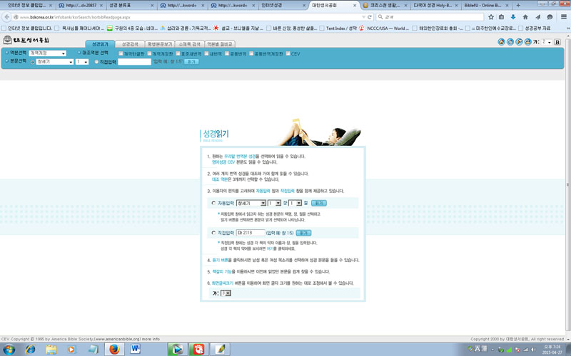
Task: Click the Firefox bookmark star icon
Action: 490,16
